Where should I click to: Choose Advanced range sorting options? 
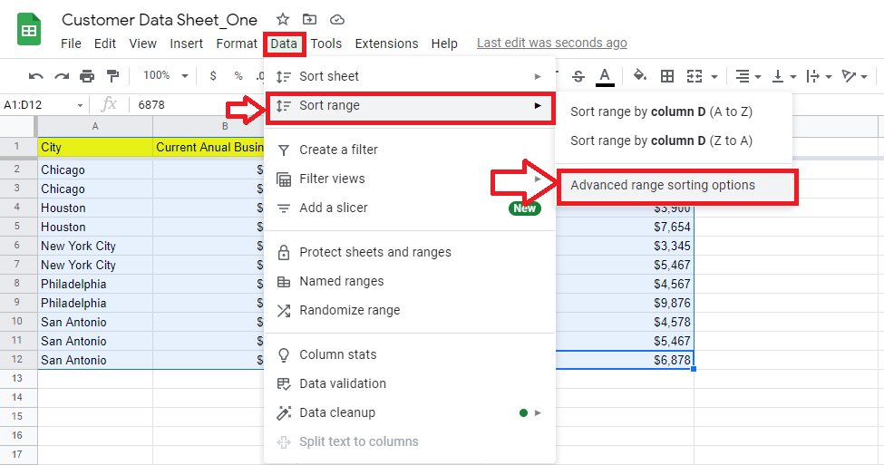coord(663,185)
